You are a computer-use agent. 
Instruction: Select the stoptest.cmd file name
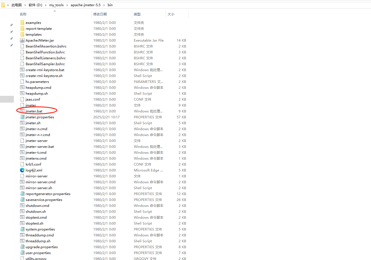tap(36, 217)
